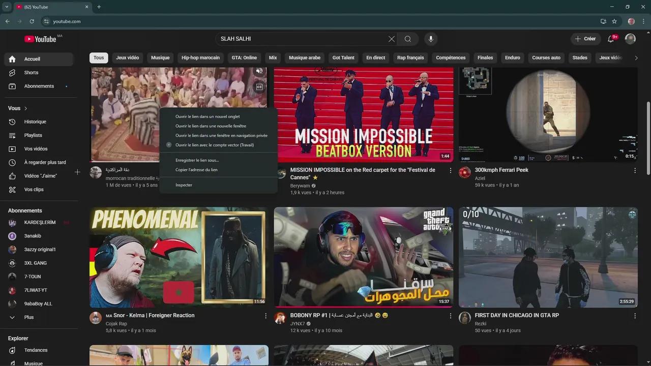Choose Ouvrir le lien dans un nouvel onglet

click(x=218, y=116)
